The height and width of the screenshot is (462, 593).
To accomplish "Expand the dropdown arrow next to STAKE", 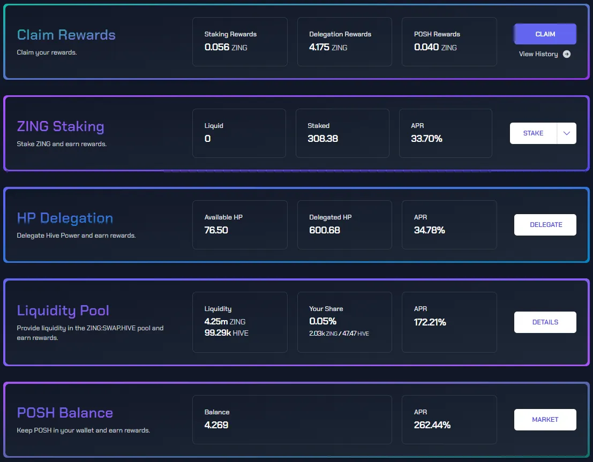I will pyautogui.click(x=567, y=133).
